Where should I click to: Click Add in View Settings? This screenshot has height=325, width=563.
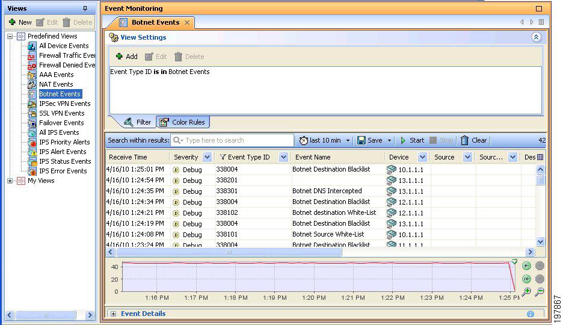[x=127, y=57]
